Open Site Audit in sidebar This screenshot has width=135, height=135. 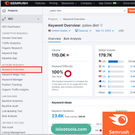click(8, 127)
